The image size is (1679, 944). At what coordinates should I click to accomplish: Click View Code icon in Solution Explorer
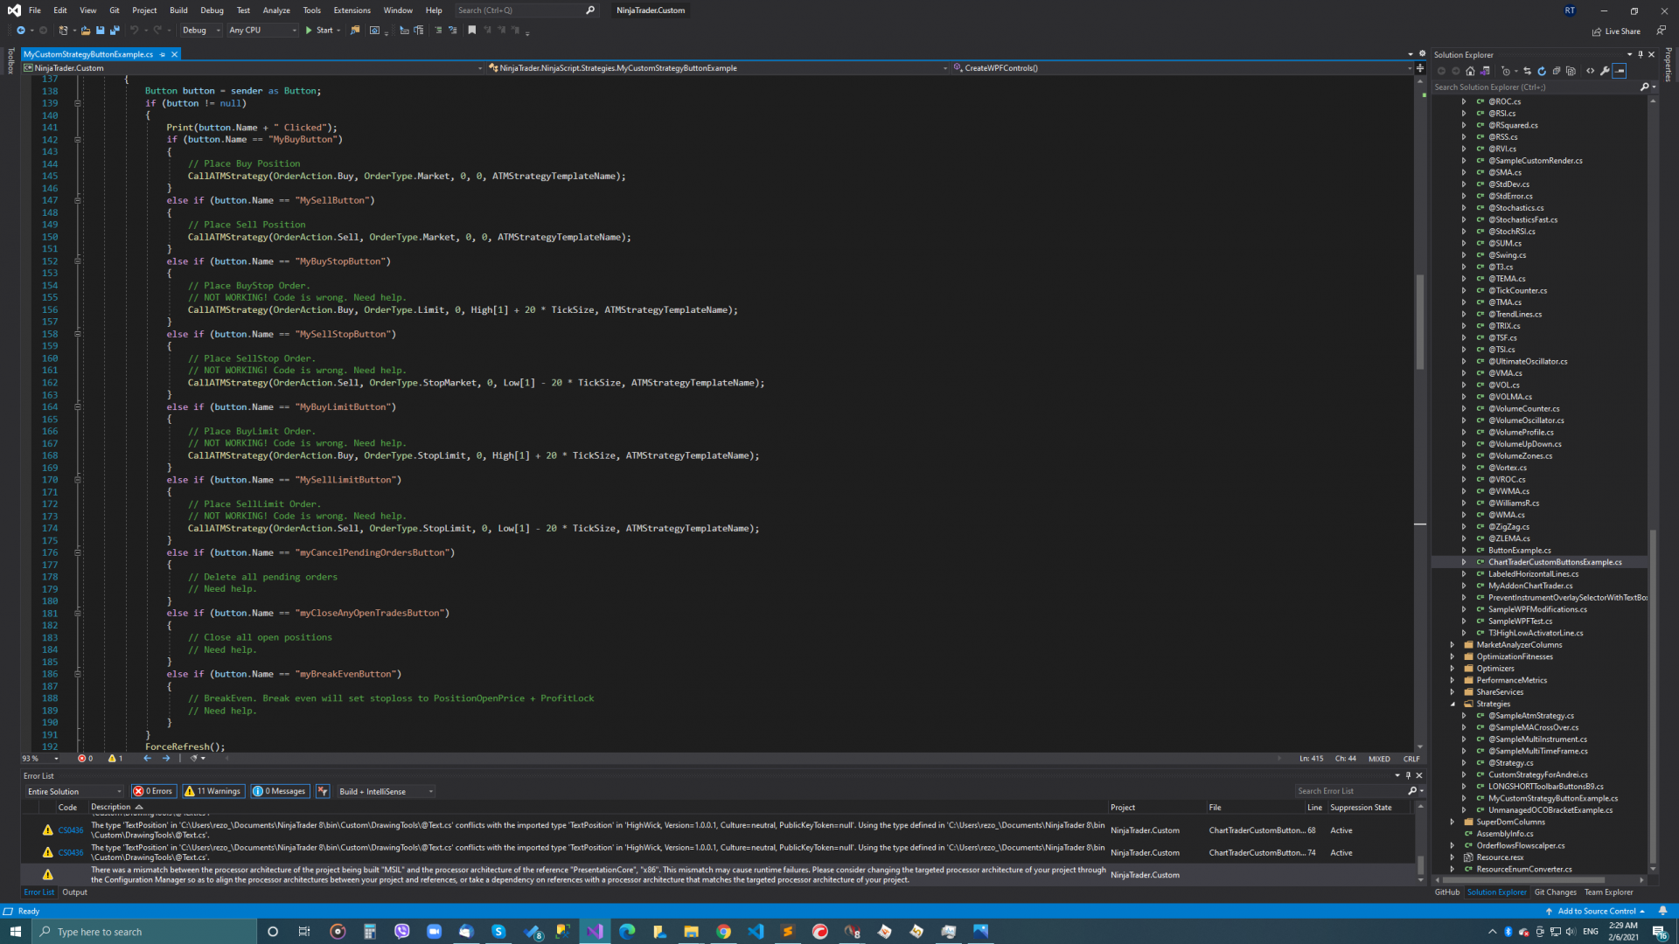click(x=1590, y=71)
